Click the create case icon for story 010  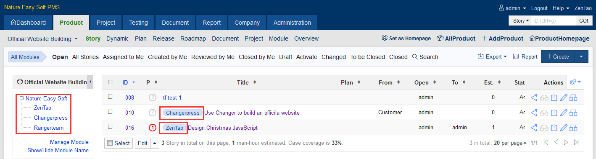[573, 113]
